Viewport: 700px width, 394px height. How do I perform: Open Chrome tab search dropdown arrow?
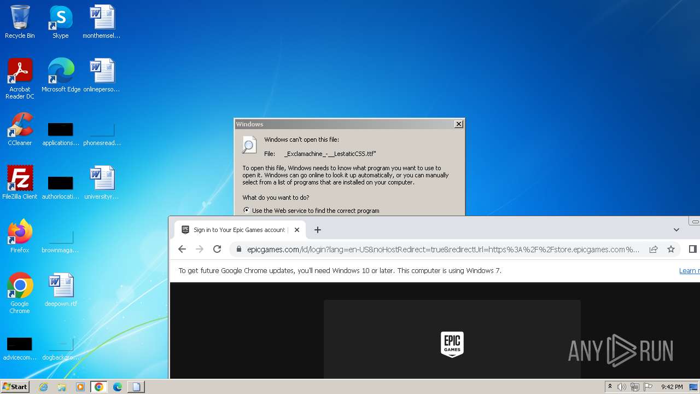(x=676, y=230)
